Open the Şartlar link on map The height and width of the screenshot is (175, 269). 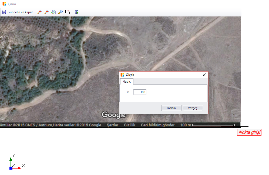coord(113,125)
